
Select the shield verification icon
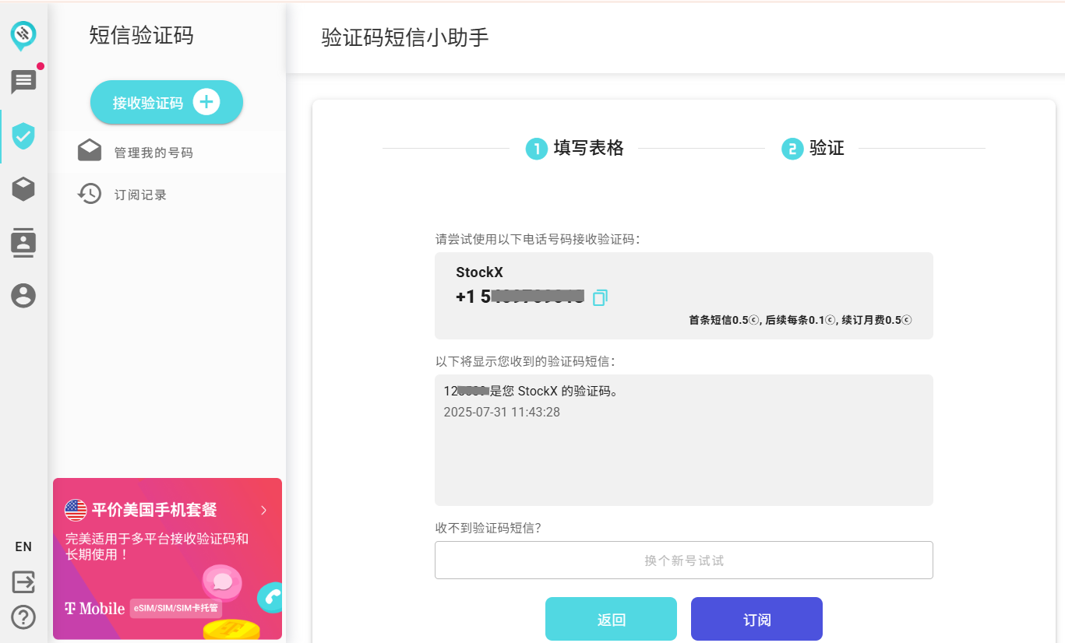pyautogui.click(x=23, y=135)
